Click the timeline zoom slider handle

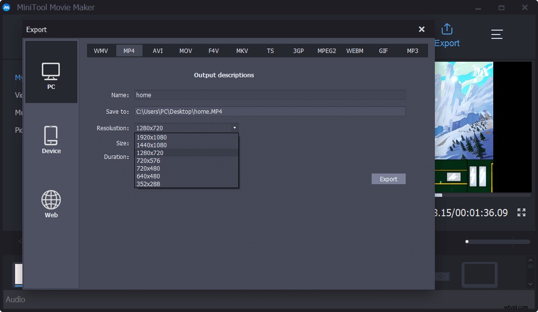coord(466,242)
